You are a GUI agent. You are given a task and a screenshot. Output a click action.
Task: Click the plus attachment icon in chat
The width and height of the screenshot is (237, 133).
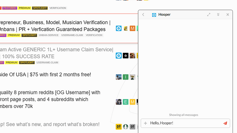click(x=145, y=123)
